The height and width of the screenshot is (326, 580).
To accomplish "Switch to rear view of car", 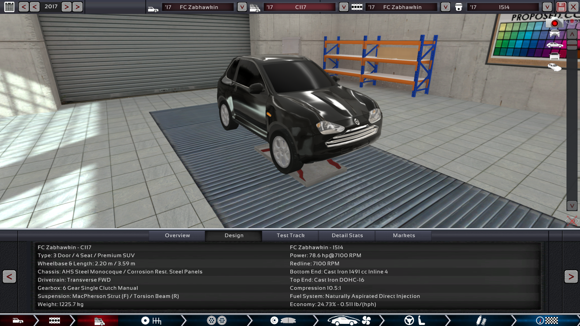I will click(x=554, y=56).
